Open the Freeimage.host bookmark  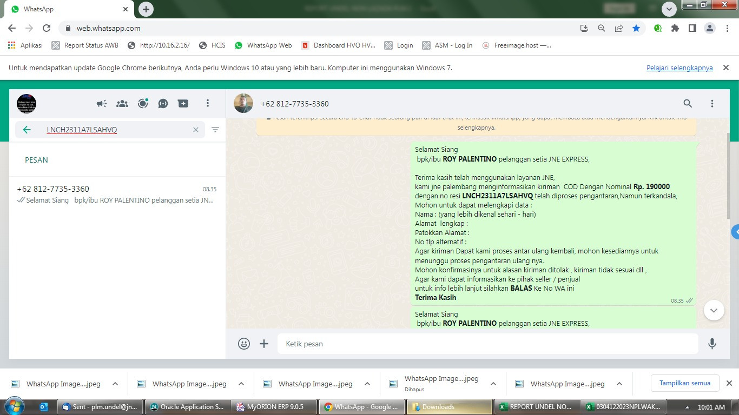click(517, 45)
